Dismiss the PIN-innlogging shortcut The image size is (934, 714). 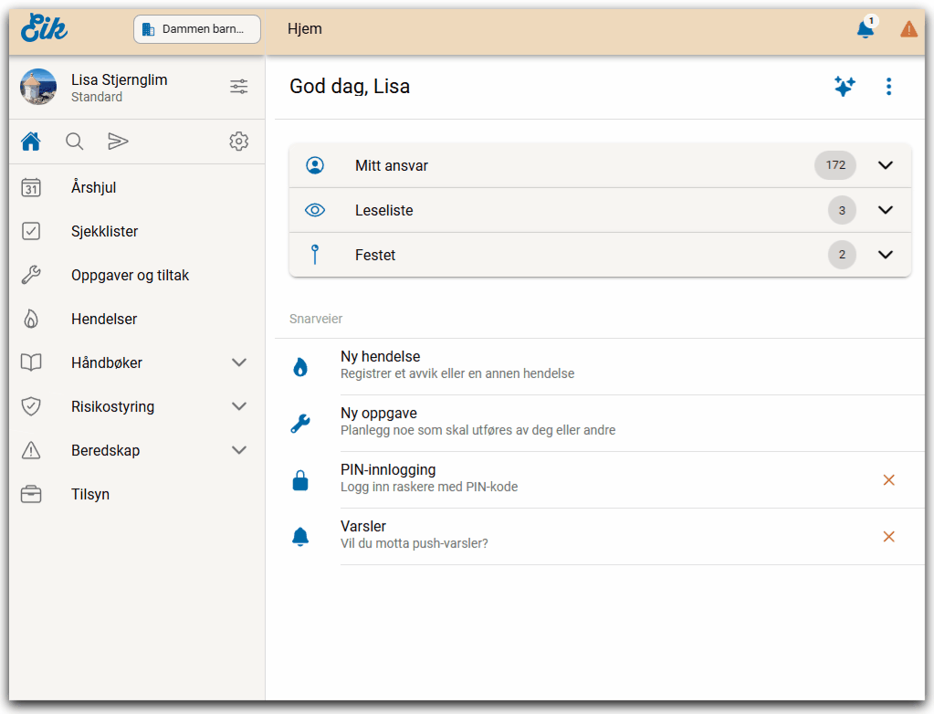click(x=888, y=479)
